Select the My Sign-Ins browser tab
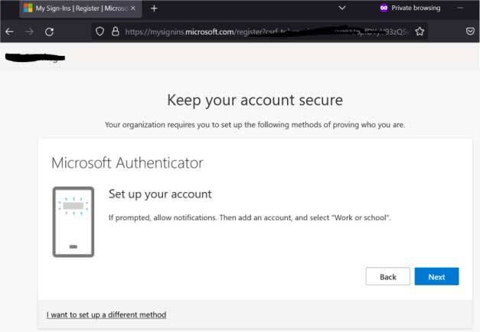Viewport: 480px width, 332px height. [x=77, y=8]
